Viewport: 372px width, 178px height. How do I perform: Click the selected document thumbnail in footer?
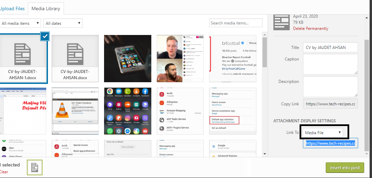35,167
